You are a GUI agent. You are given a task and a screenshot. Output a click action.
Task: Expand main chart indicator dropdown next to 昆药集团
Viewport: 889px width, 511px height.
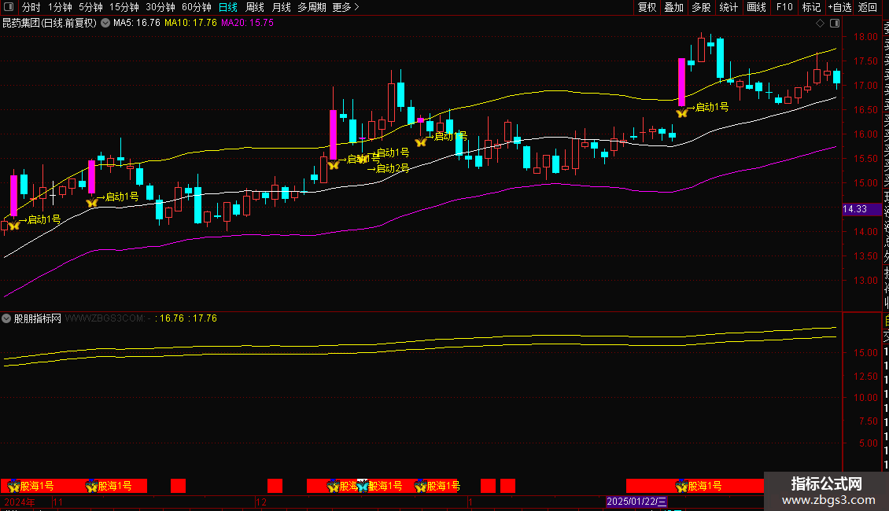(x=105, y=24)
